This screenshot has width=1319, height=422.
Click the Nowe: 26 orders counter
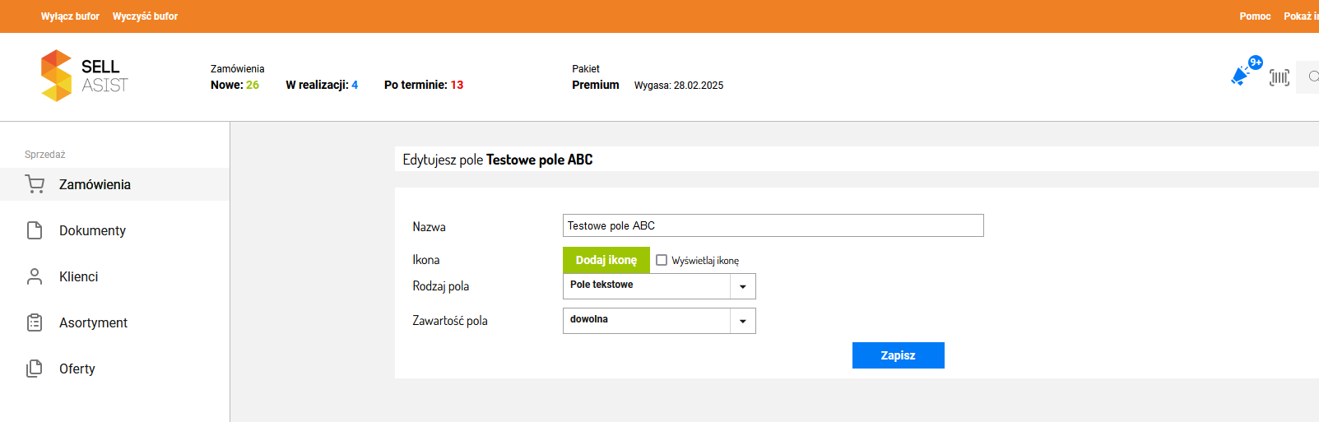(235, 85)
